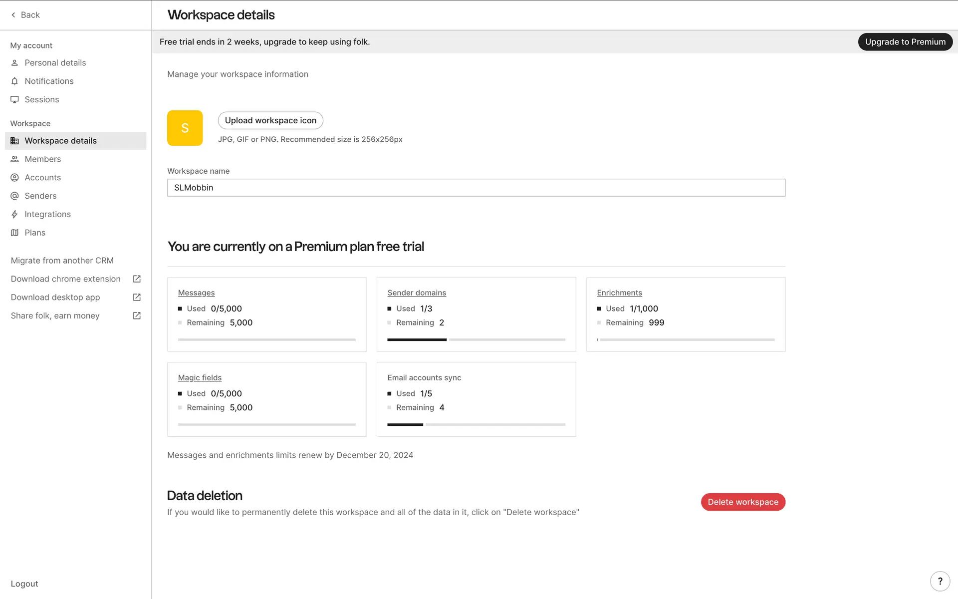Click into the Workspace name field
Screen dimensions: 958x599
[476, 188]
